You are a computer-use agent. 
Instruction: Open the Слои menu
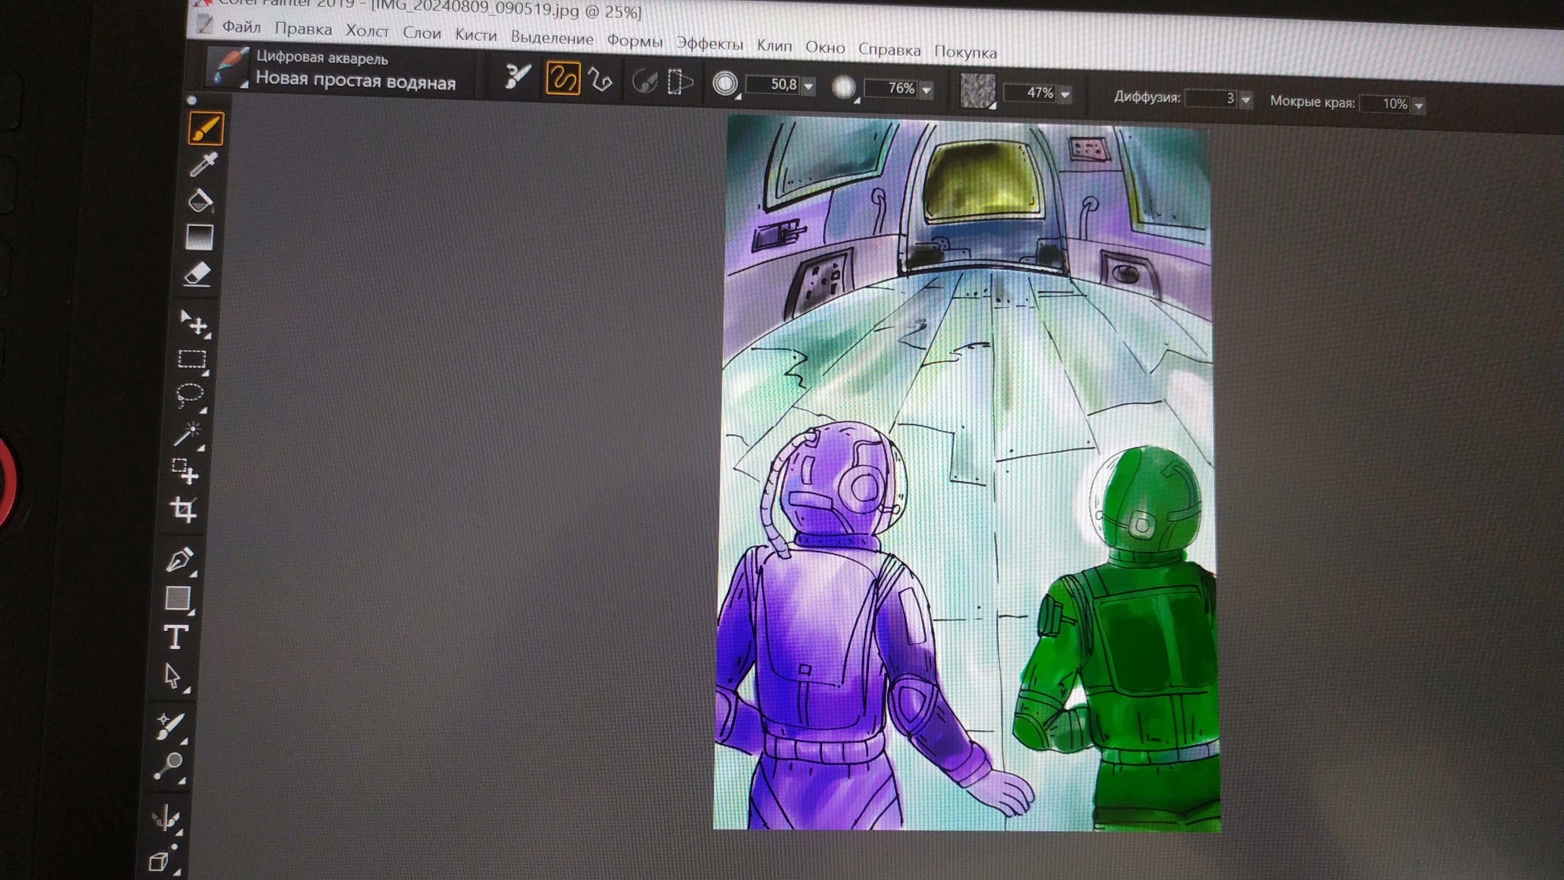pyautogui.click(x=421, y=33)
